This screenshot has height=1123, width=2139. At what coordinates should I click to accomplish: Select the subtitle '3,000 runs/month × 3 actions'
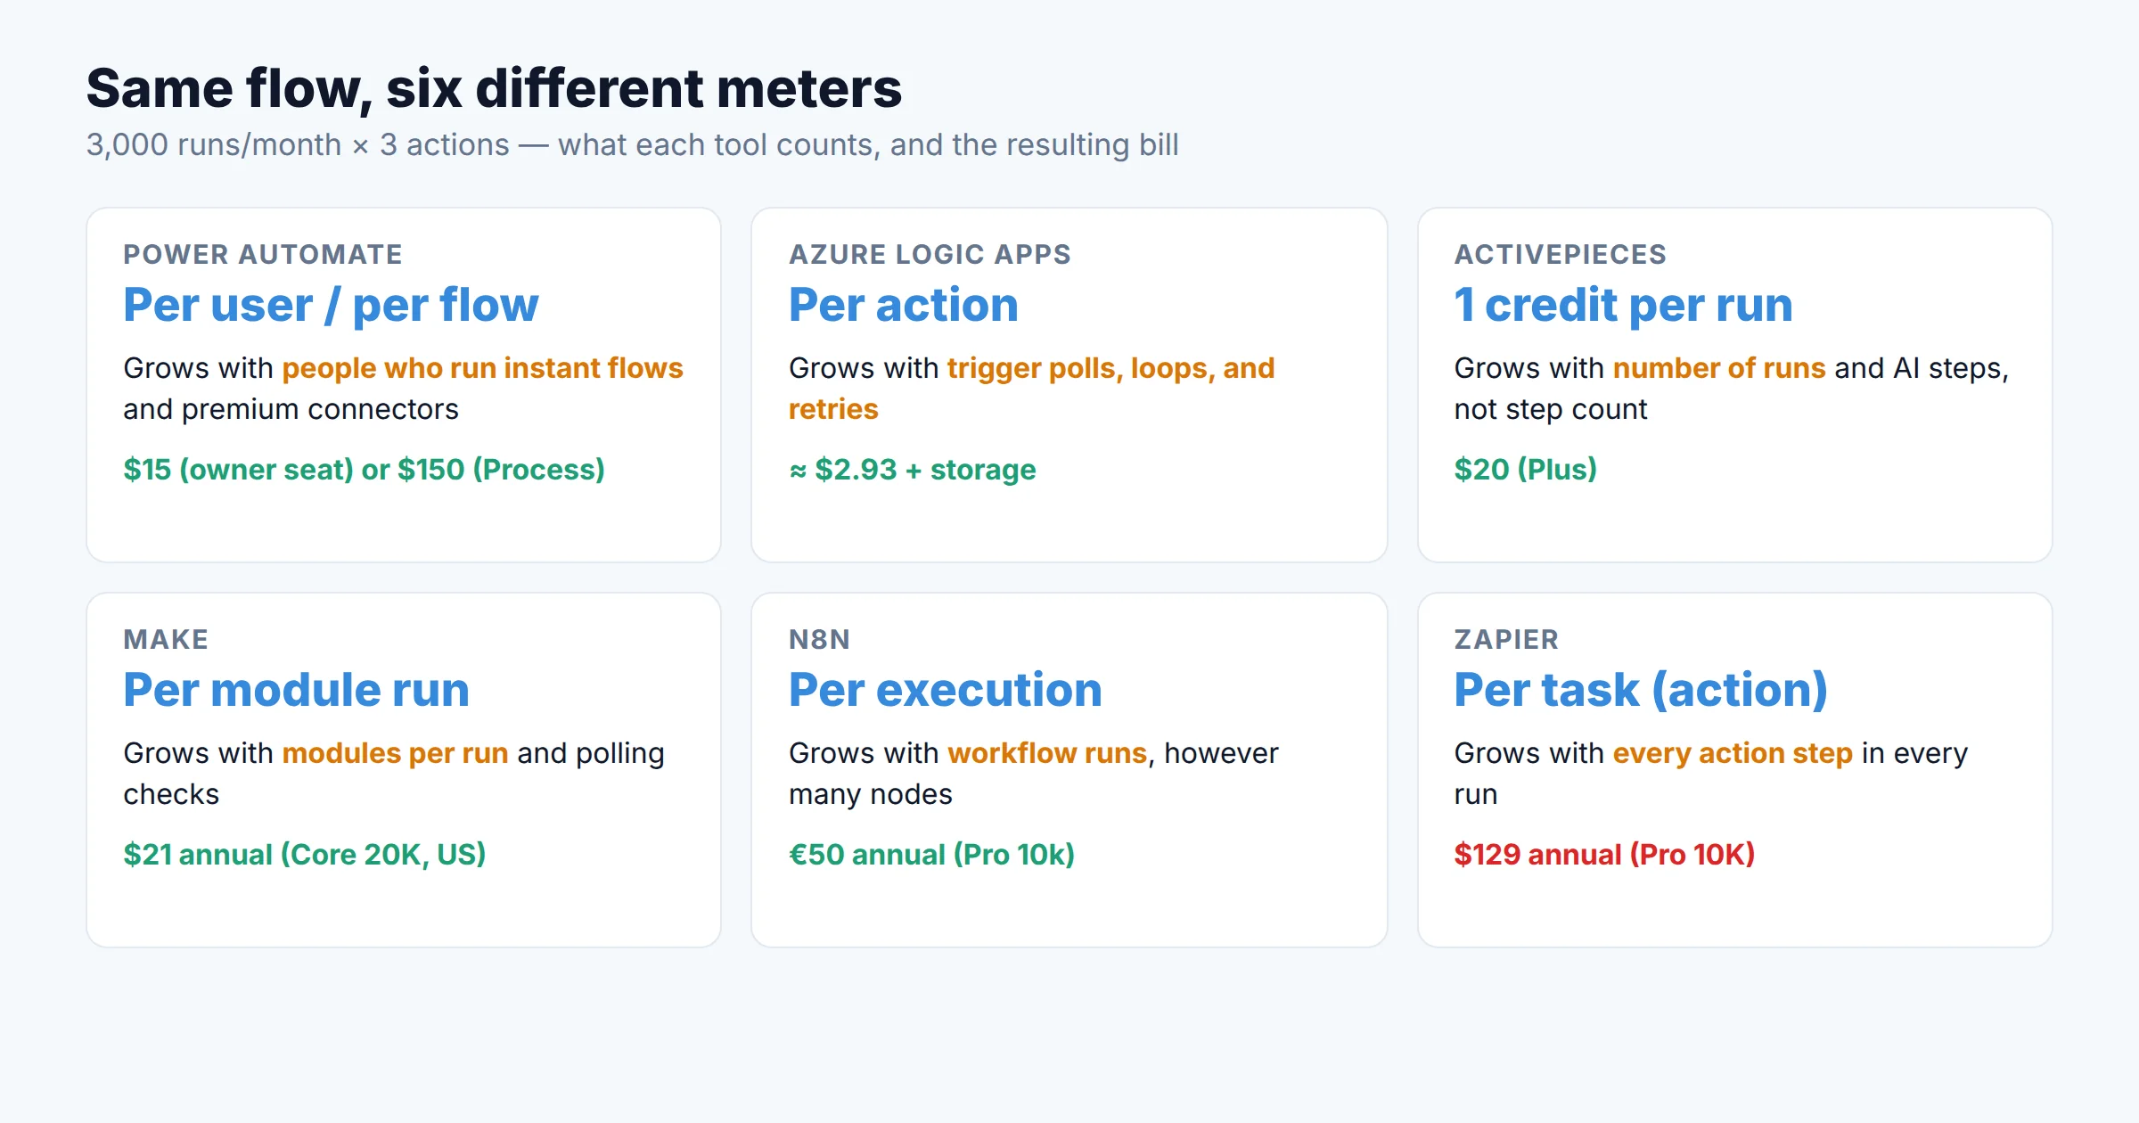click(298, 144)
